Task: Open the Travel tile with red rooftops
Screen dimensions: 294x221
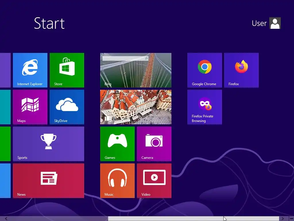Action: [x=136, y=107]
